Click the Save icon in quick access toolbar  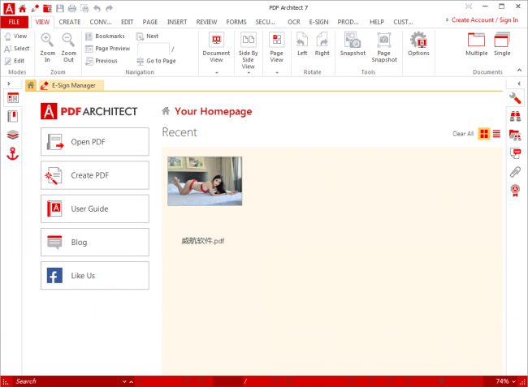[x=59, y=8]
